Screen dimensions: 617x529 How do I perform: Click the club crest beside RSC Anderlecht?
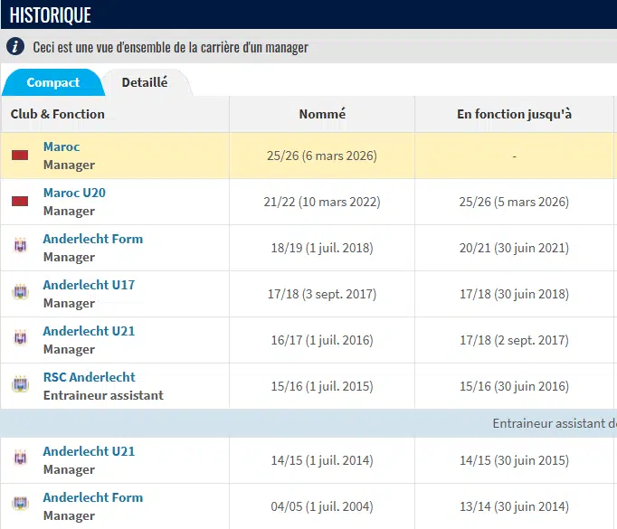20,385
